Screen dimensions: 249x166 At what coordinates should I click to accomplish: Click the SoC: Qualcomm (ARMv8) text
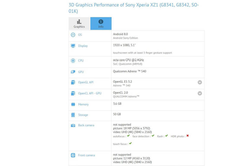(x=128, y=64)
